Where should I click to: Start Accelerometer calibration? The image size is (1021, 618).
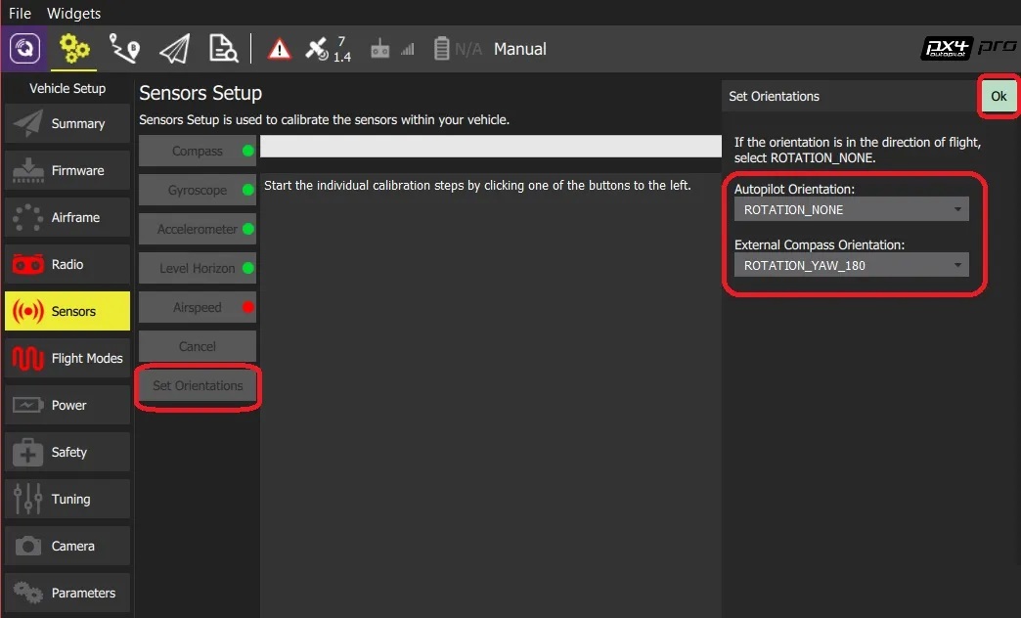click(x=198, y=229)
